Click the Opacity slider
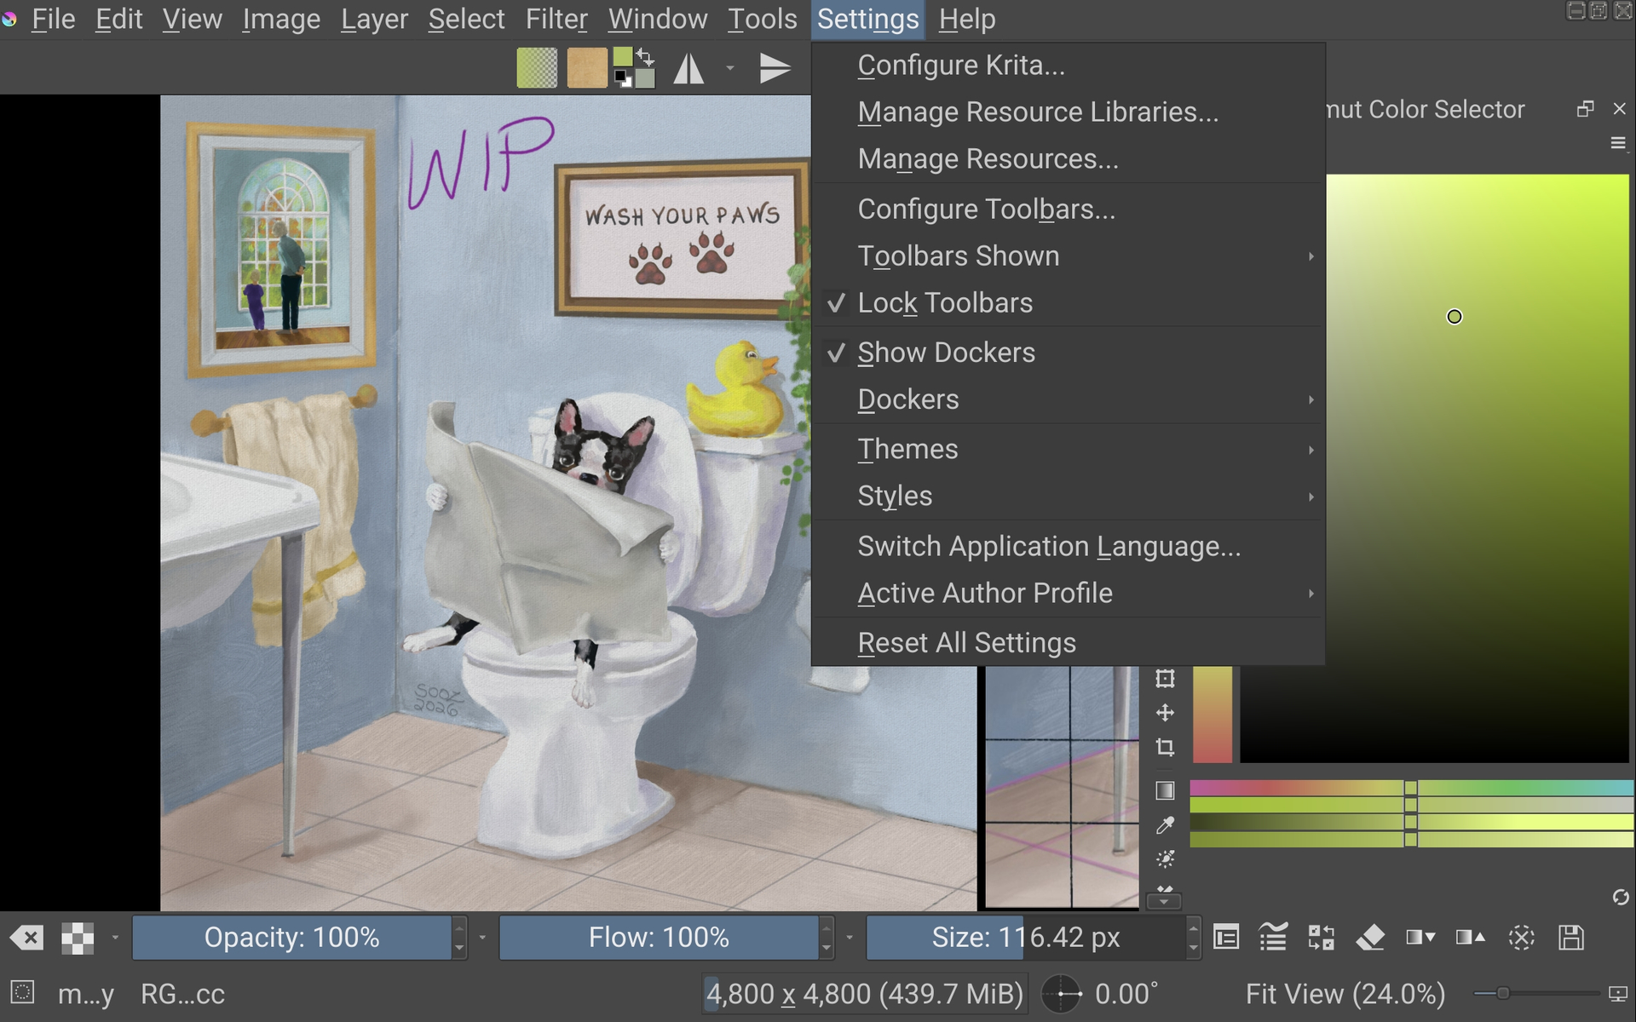 coord(291,938)
